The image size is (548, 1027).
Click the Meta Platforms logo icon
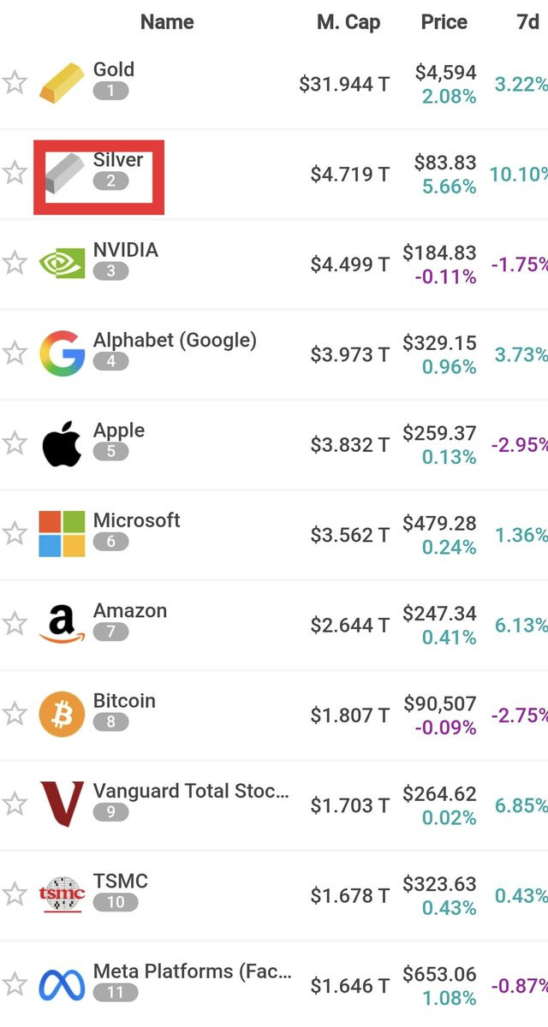point(63,984)
